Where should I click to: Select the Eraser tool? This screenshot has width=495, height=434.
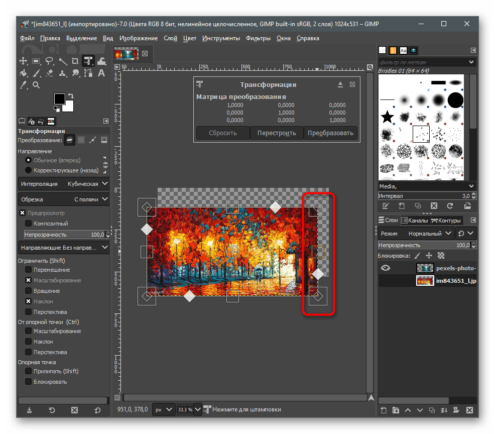coord(49,73)
